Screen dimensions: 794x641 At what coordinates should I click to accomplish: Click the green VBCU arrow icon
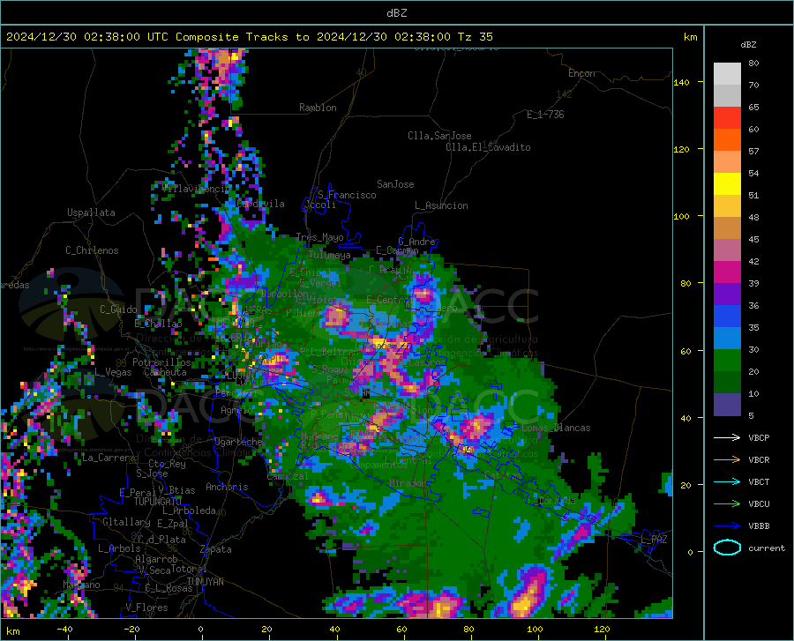point(727,504)
